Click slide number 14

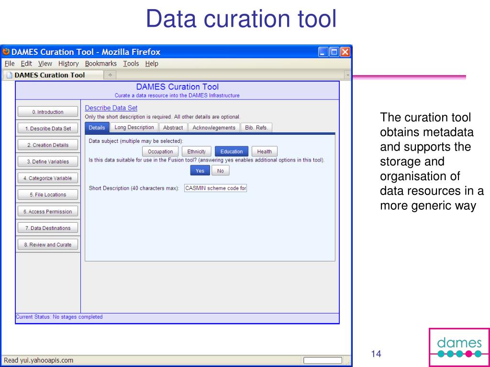click(x=376, y=354)
